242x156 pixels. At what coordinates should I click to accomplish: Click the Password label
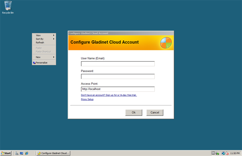87,71
